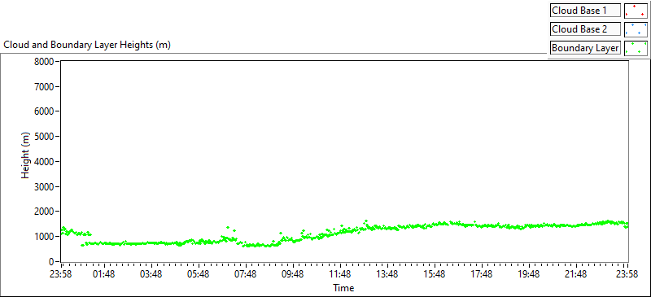Click the Boundary Layer green plot icon
Image resolution: width=651 pixels, height=297 pixels.
pos(636,48)
